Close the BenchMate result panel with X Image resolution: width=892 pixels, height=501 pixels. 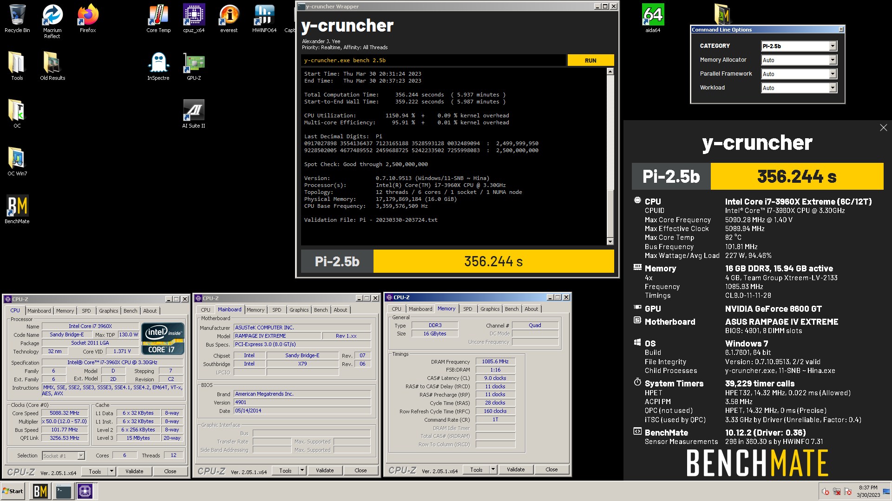coord(883,128)
